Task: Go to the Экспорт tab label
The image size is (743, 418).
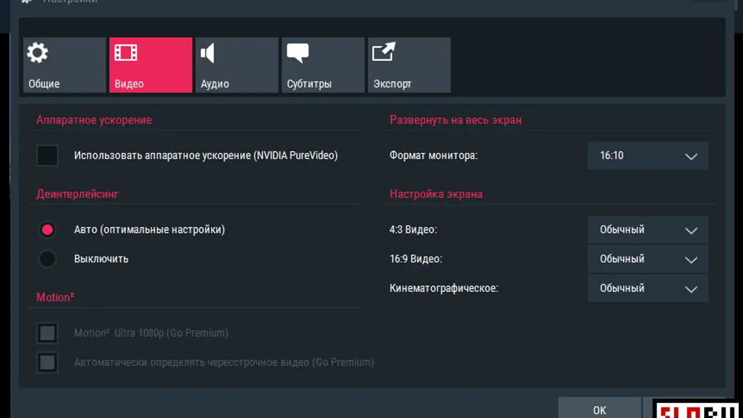Action: pyautogui.click(x=392, y=84)
